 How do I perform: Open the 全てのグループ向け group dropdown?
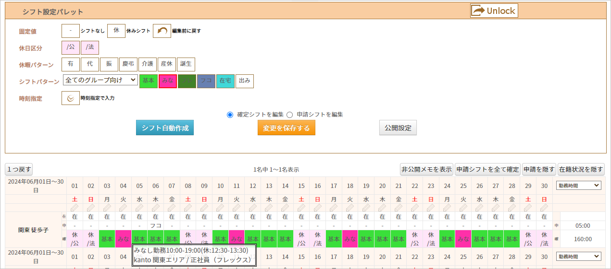point(100,80)
